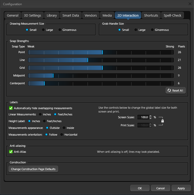
Task: Click the lock icon linking the scales
Action: (162, 121)
